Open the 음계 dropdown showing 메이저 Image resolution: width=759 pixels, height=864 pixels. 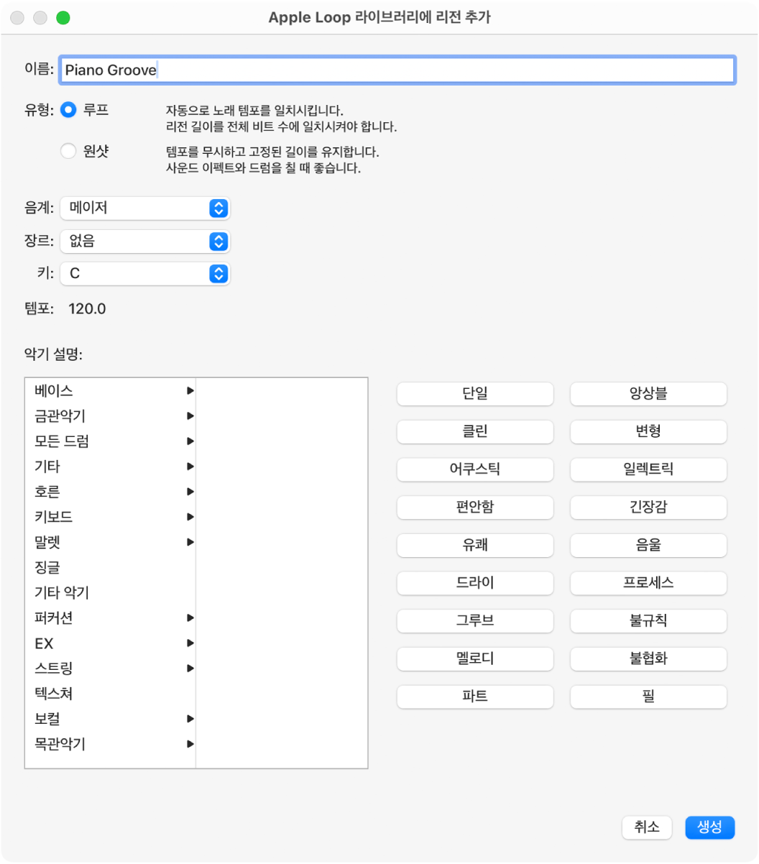pos(145,208)
